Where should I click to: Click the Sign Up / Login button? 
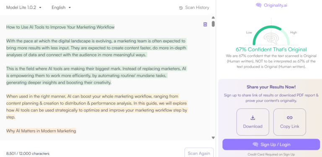pyautogui.click(x=271, y=144)
